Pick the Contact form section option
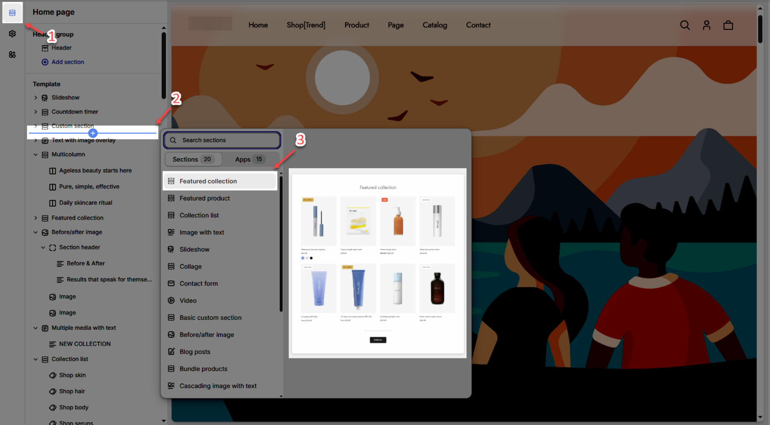770x425 pixels. pos(198,284)
